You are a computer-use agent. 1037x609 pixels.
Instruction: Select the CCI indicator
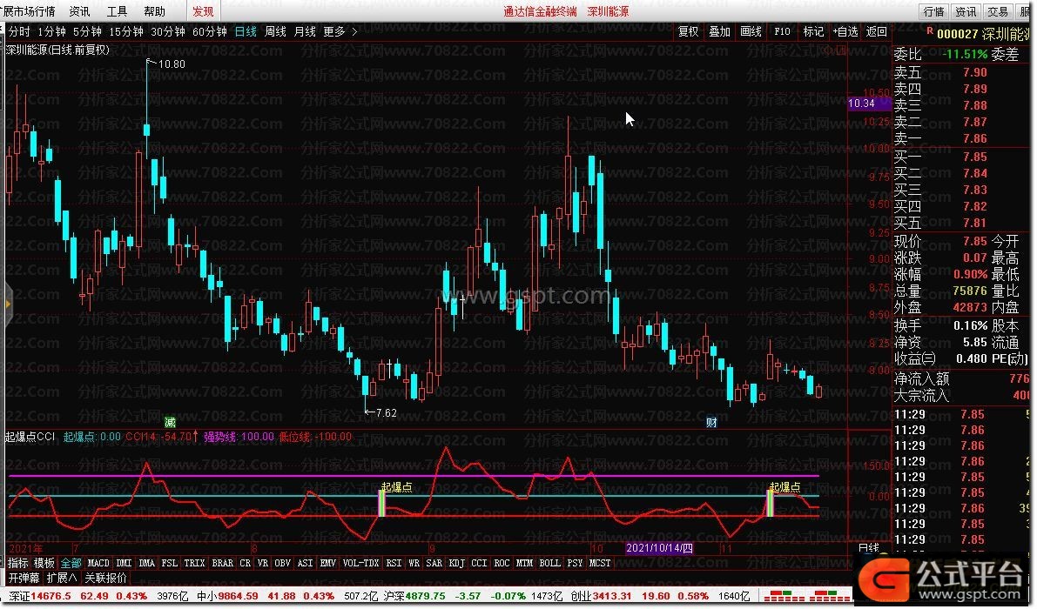tap(479, 564)
